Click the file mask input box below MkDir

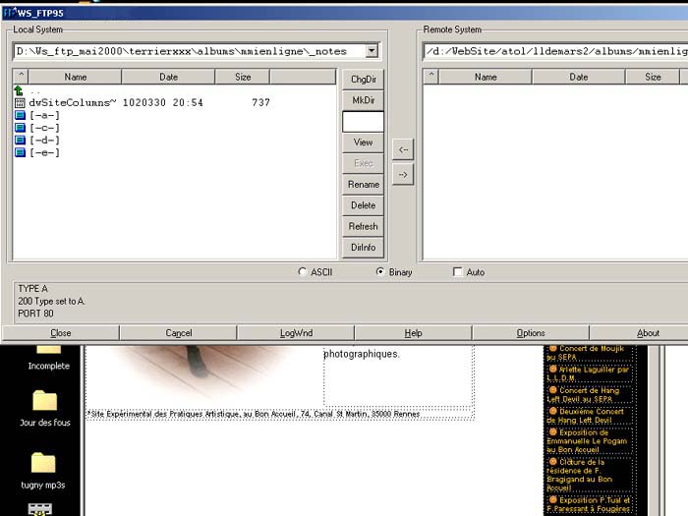[363, 122]
